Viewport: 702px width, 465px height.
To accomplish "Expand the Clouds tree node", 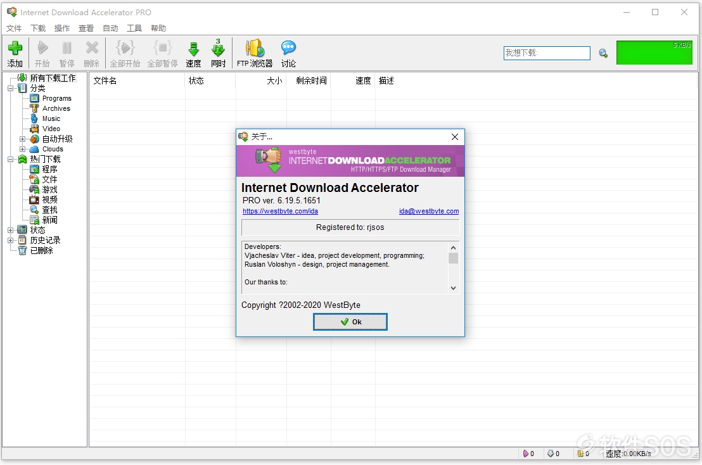I will [x=22, y=149].
